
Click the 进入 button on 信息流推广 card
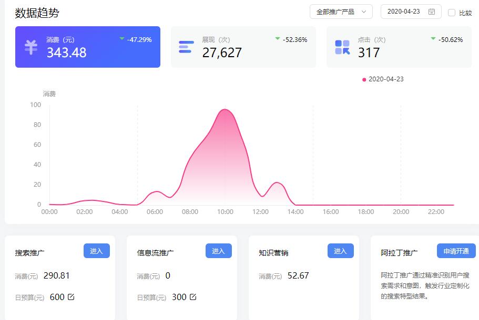point(218,251)
